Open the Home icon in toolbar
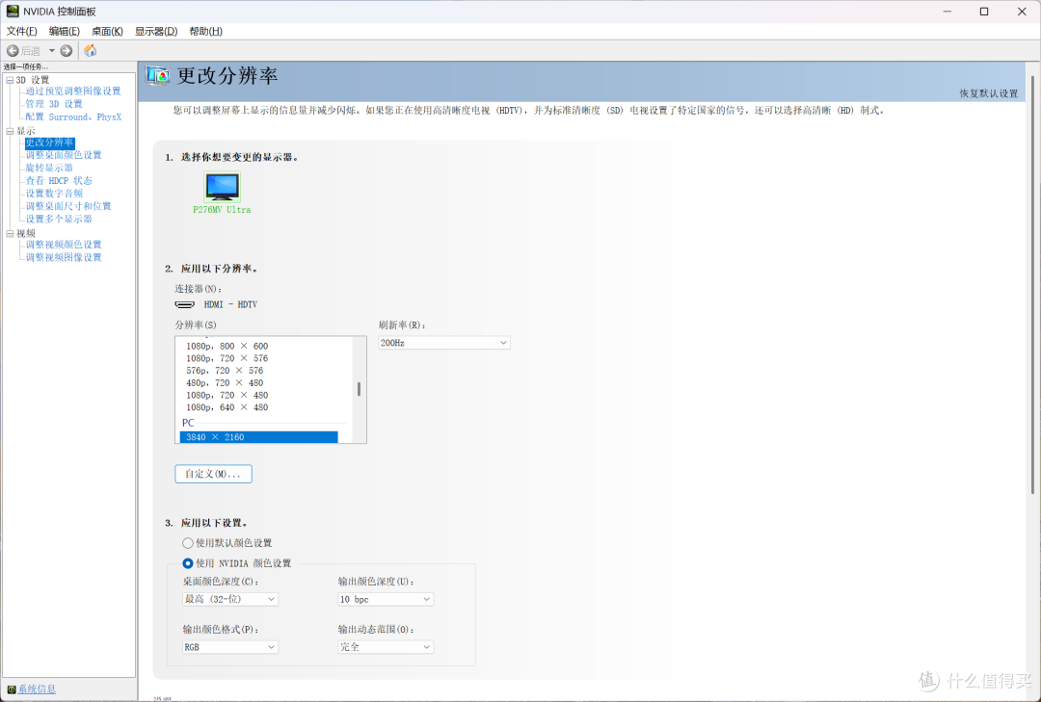 91,50
